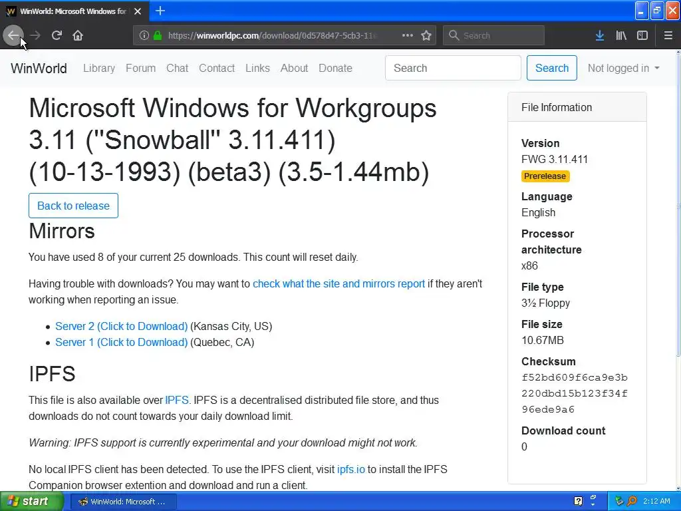The width and height of the screenshot is (681, 511).
Task: Open the About nav item
Action: click(x=294, y=69)
